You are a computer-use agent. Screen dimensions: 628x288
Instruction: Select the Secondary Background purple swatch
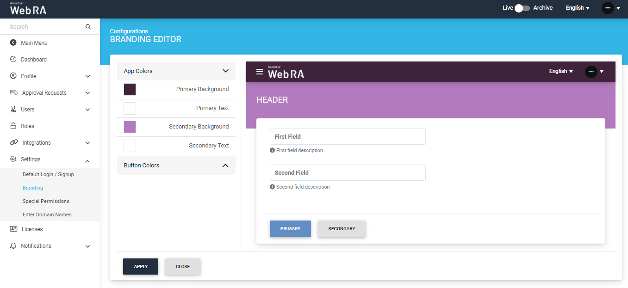pos(130,127)
